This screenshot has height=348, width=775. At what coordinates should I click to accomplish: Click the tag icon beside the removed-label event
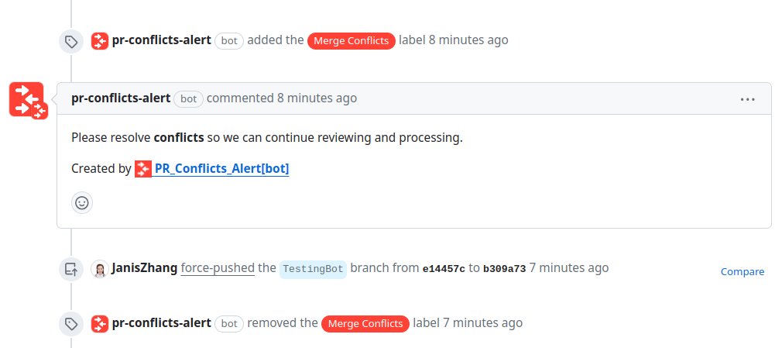click(x=71, y=324)
